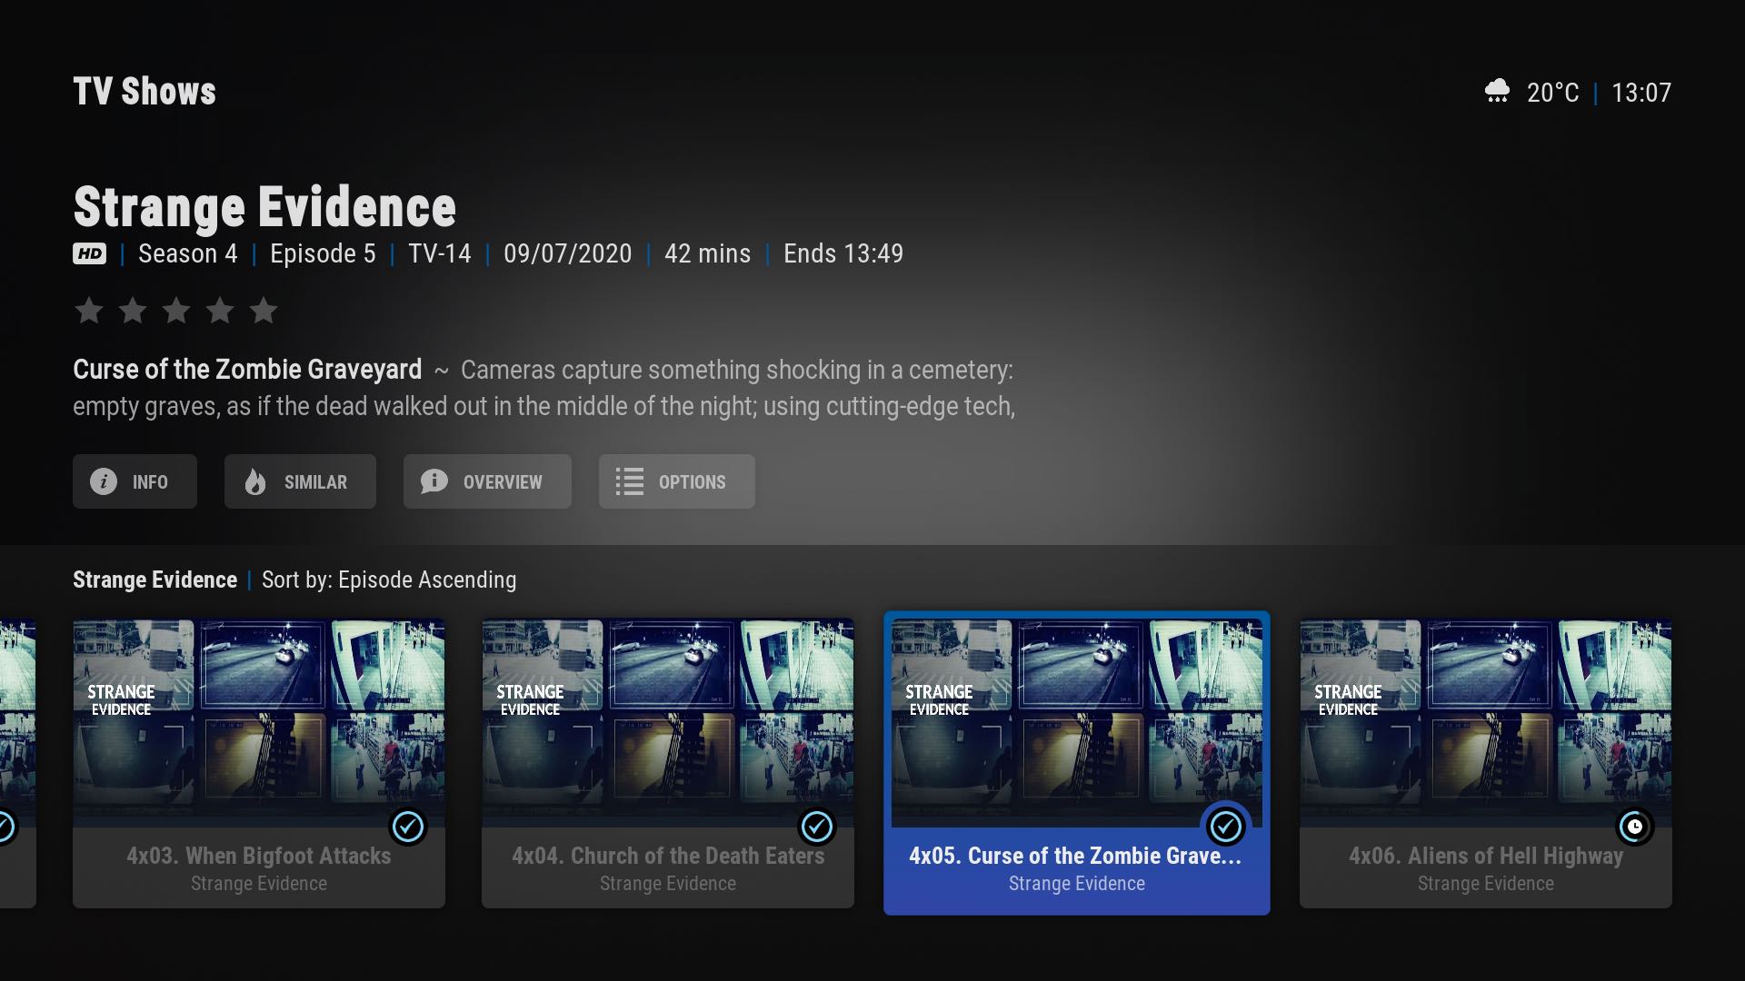This screenshot has height=981, width=1745.
Task: Click the info circle icon in Info button
Action: (x=104, y=481)
